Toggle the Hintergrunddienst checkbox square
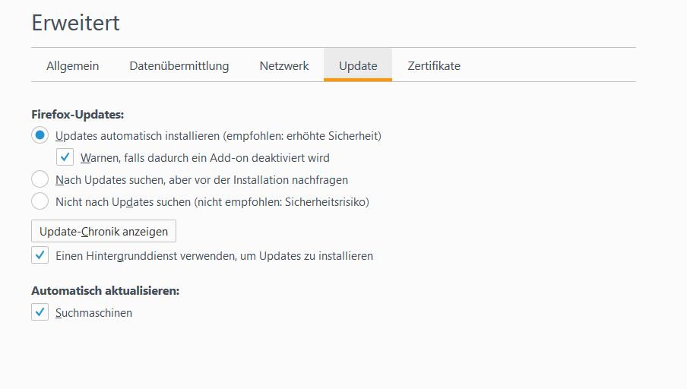The image size is (687, 389). click(x=40, y=255)
